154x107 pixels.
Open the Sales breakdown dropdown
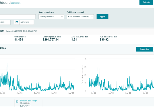pyautogui.click(x=51, y=17)
